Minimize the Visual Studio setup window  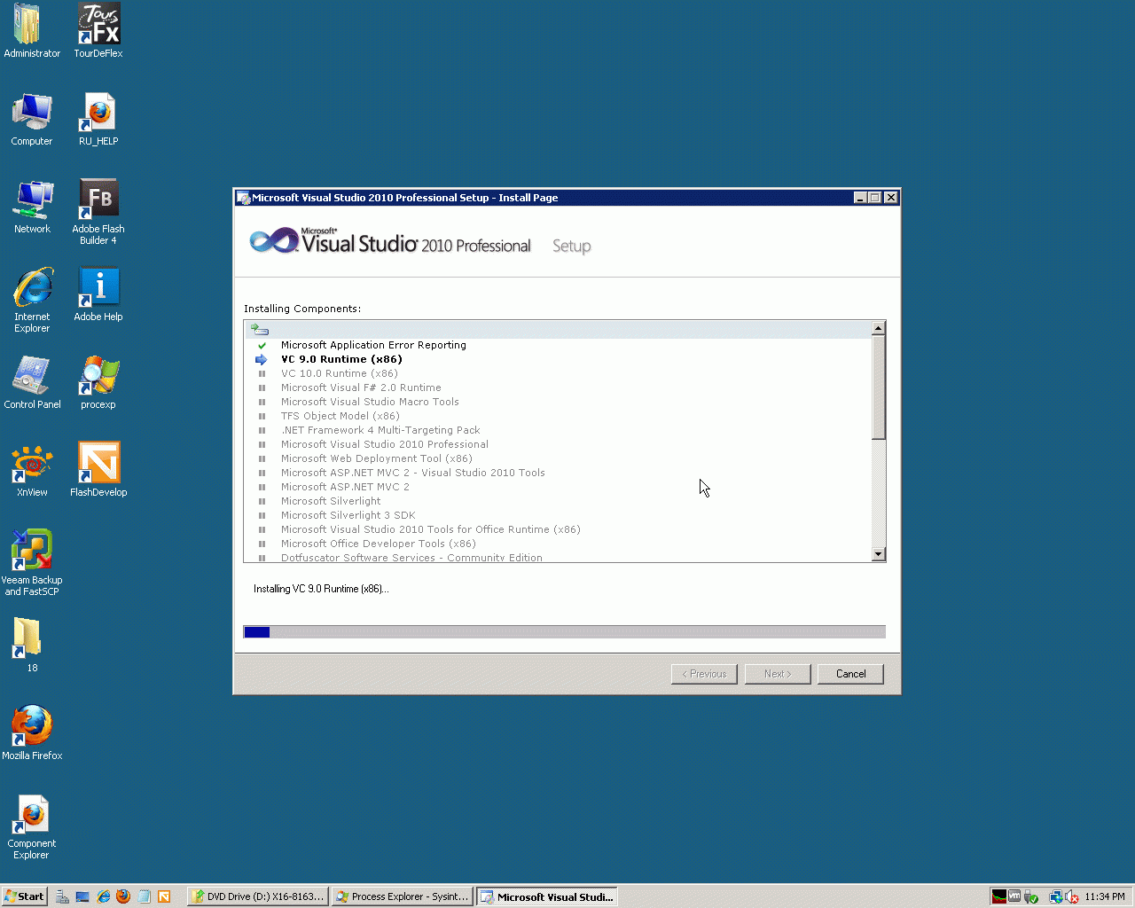[x=859, y=198]
